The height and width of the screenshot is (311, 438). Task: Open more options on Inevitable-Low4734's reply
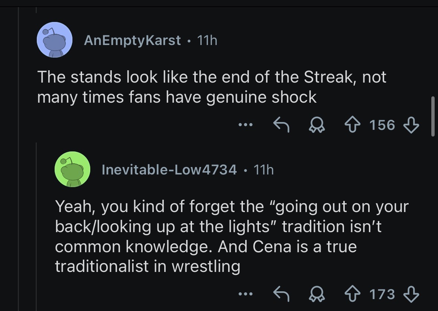click(x=246, y=295)
